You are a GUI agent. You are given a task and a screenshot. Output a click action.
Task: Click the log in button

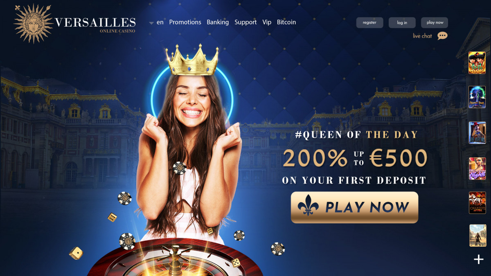[x=402, y=22]
